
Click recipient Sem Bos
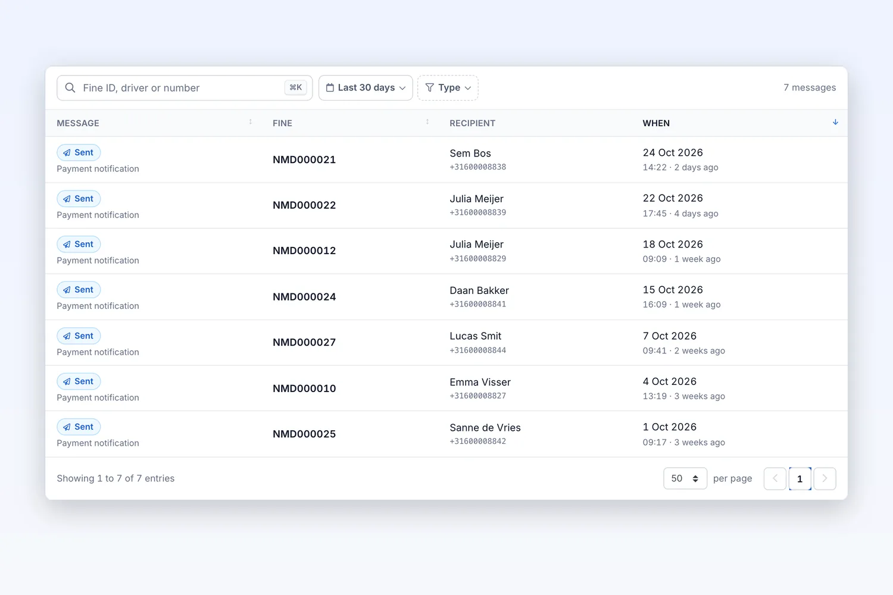pos(470,154)
